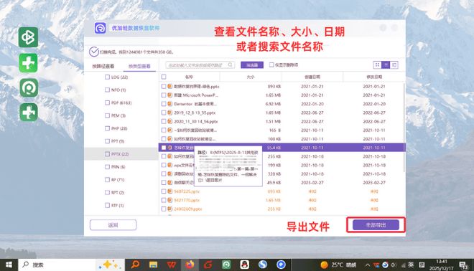Open QQ penguin app from the taskbar
Image resolution: width=474 pixels, height=271 pixels.
click(245, 265)
